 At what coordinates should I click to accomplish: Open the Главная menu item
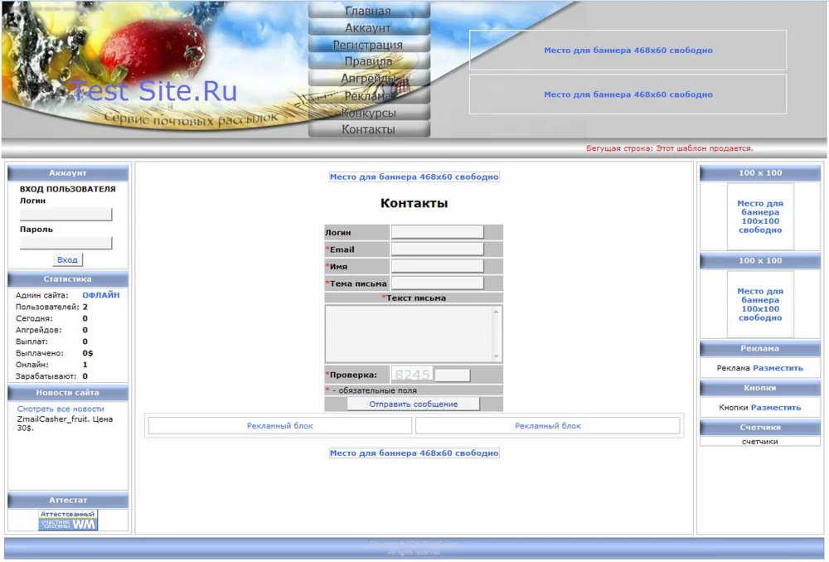369,11
